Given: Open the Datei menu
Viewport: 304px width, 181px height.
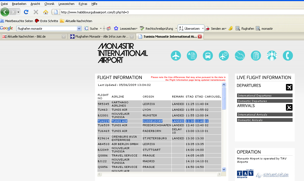Looking at the screenshot, I should 4,4.
